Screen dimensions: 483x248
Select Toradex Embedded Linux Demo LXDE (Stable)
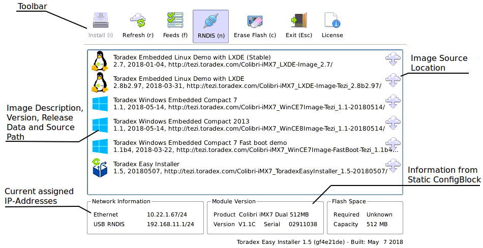[x=223, y=60]
